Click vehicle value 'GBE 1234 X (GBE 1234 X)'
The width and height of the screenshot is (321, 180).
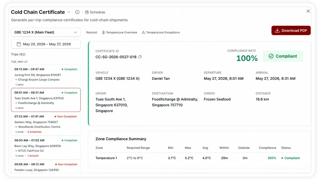click(117, 78)
